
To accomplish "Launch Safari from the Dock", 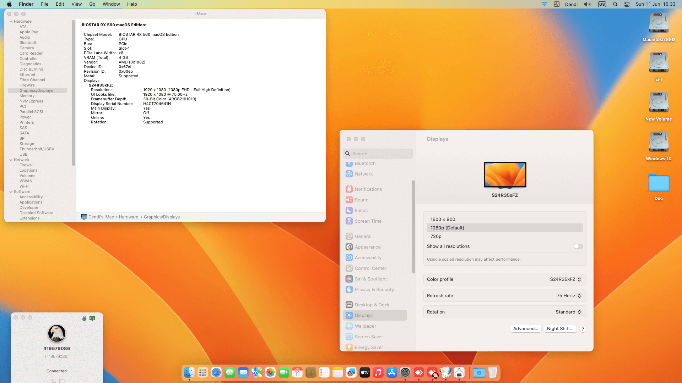I will [x=216, y=372].
